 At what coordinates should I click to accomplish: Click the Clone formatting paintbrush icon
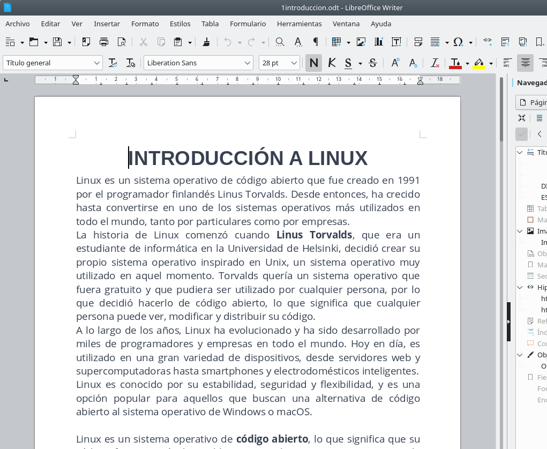pyautogui.click(x=206, y=42)
